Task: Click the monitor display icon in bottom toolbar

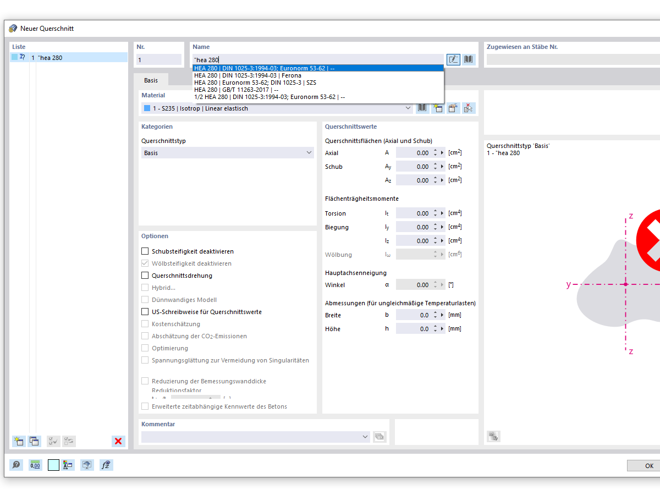Action: pyautogui.click(x=87, y=465)
